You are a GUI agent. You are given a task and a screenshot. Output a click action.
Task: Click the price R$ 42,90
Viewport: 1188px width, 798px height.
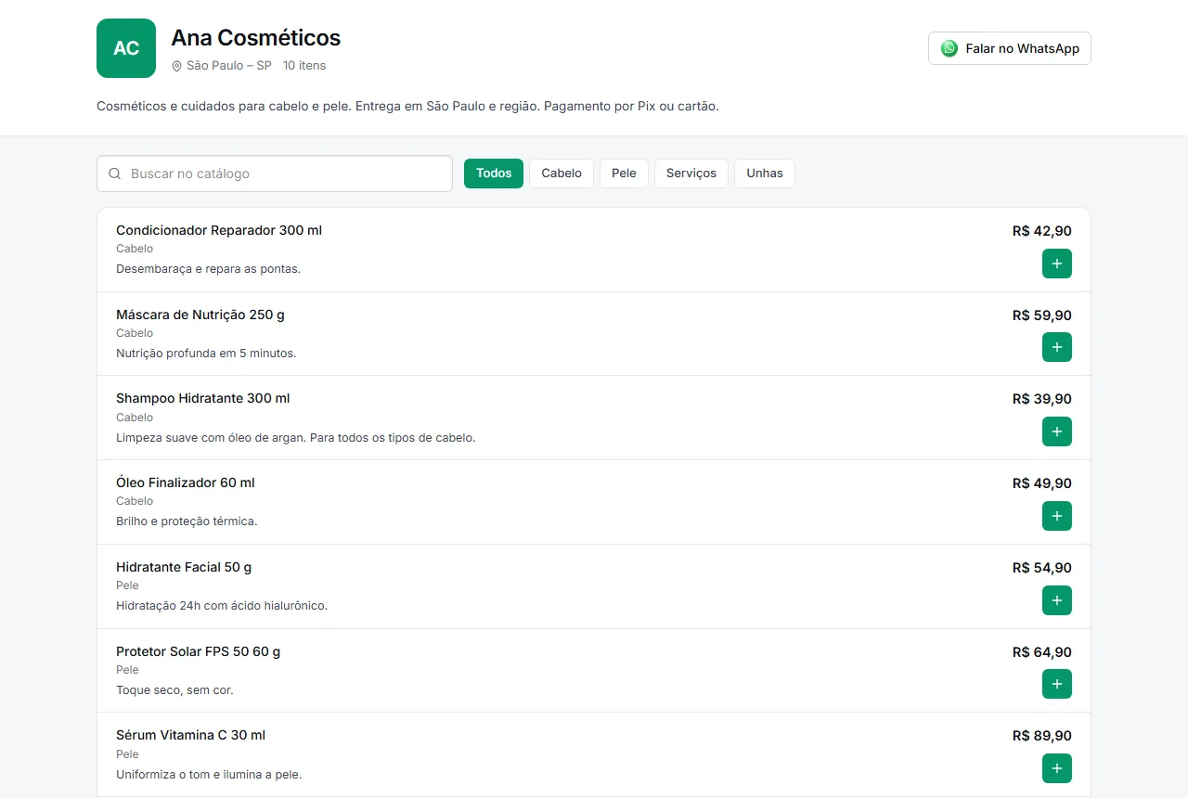click(x=1042, y=231)
